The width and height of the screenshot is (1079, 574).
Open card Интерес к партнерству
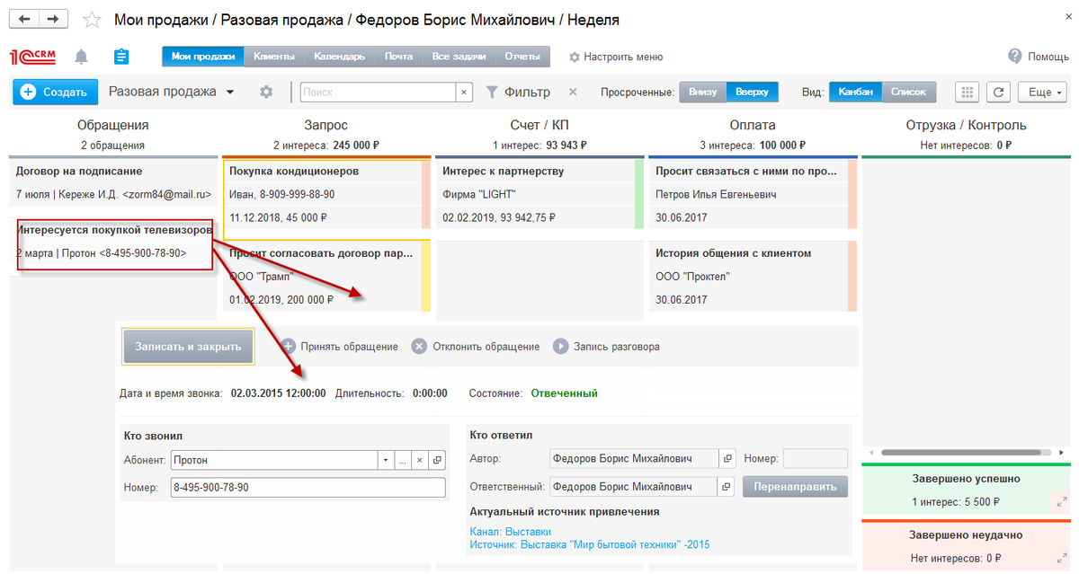click(540, 194)
